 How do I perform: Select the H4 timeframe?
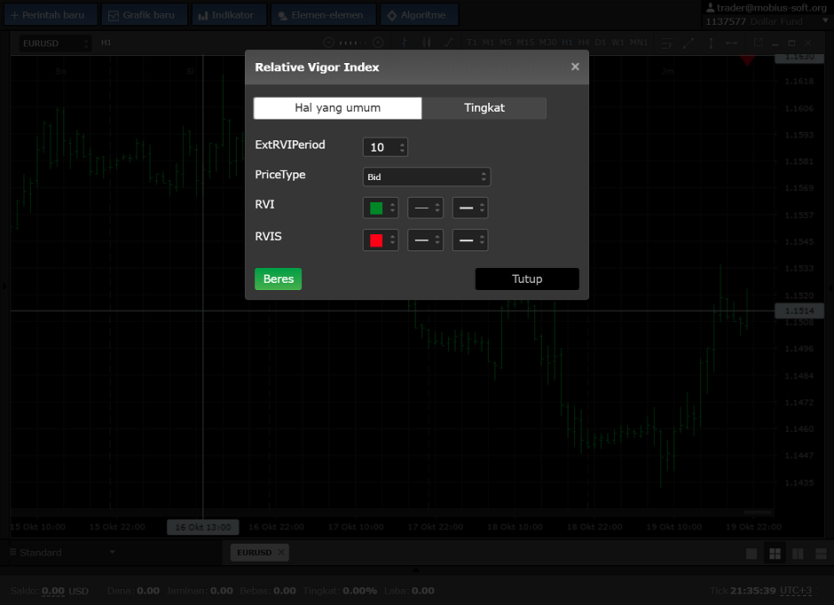584,43
